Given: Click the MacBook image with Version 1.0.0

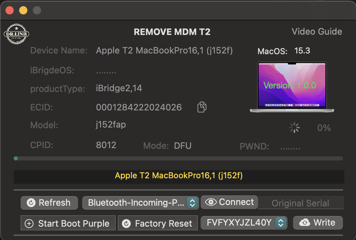Looking at the screenshot, I should click(292, 87).
